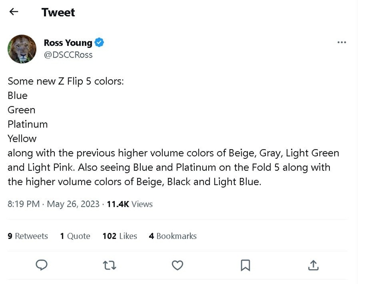This screenshot has width=373, height=284.
Task: Open the 1 Quote link
Action: 75,236
